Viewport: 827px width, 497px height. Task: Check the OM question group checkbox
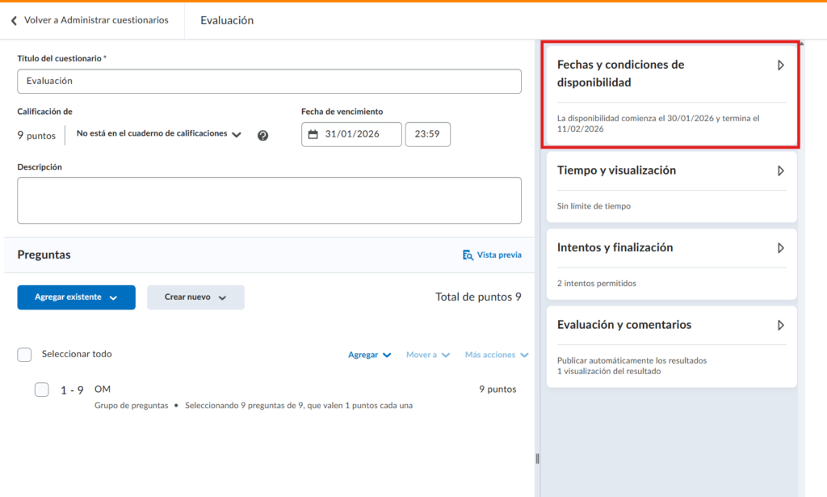coord(42,390)
